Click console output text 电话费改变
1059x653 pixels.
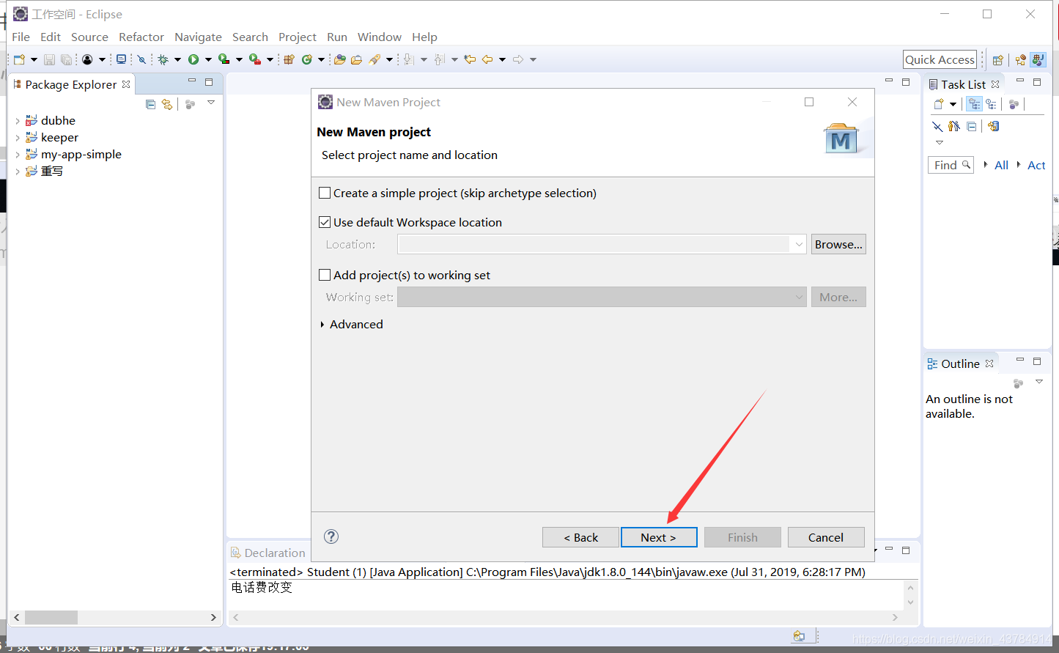pos(262,587)
